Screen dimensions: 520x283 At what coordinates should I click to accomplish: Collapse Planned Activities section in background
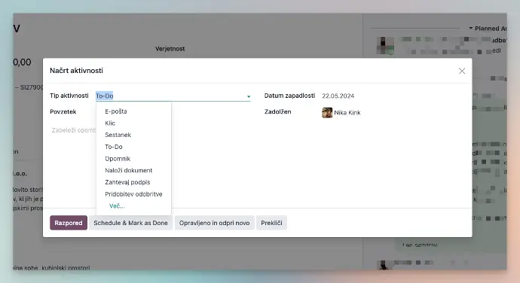488,29
